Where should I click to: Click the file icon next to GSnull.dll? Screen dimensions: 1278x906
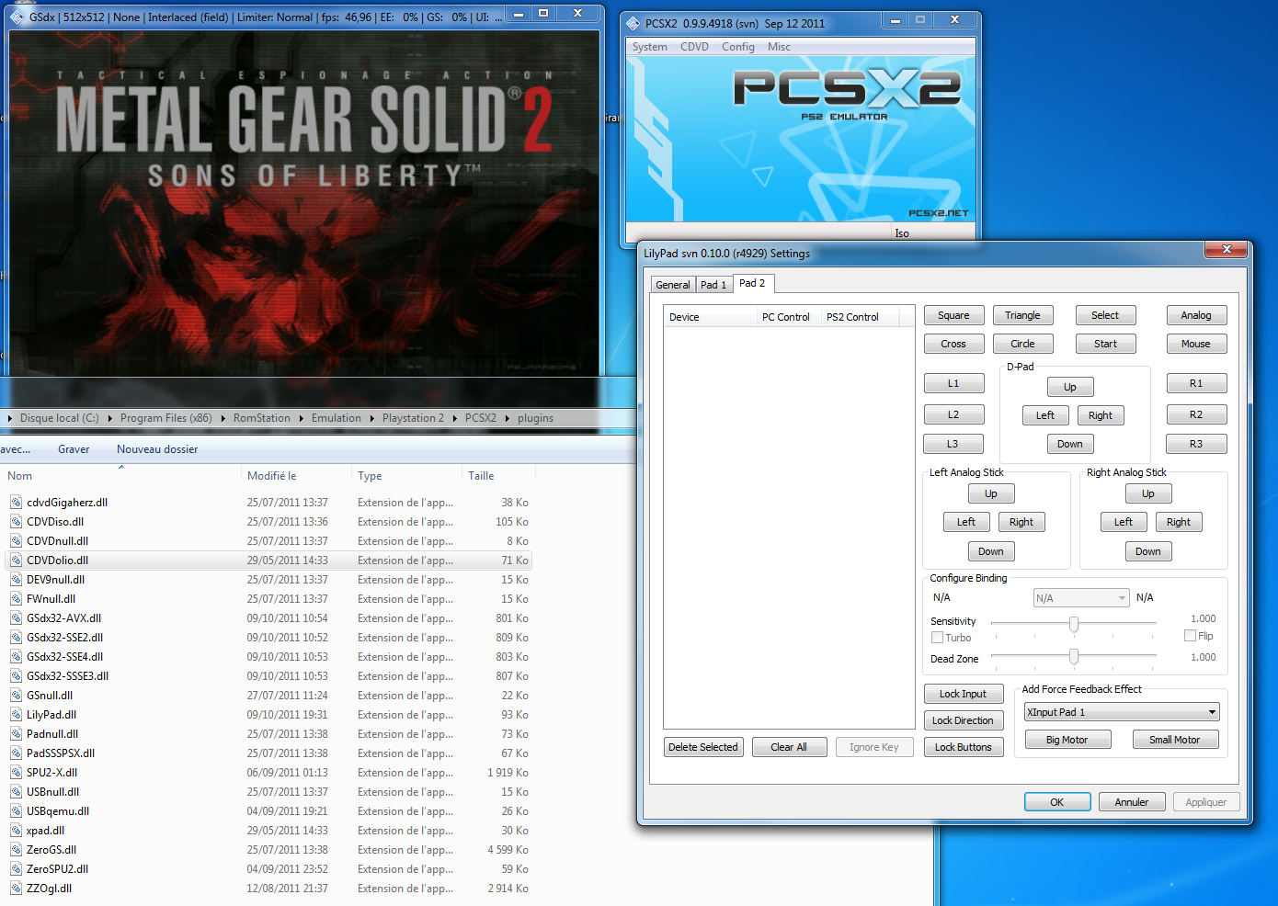pyautogui.click(x=16, y=696)
